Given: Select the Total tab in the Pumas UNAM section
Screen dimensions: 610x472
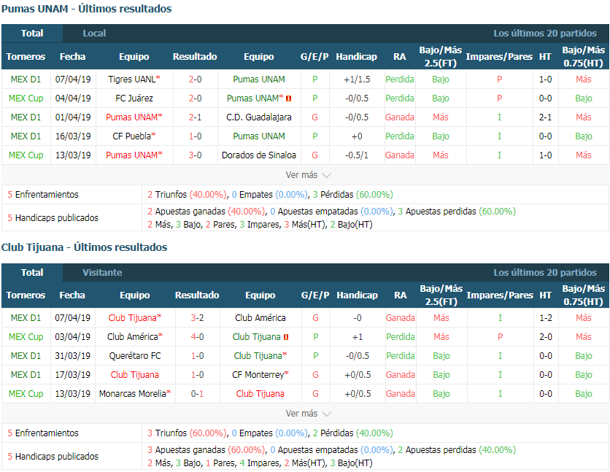Looking at the screenshot, I should pyautogui.click(x=32, y=34).
